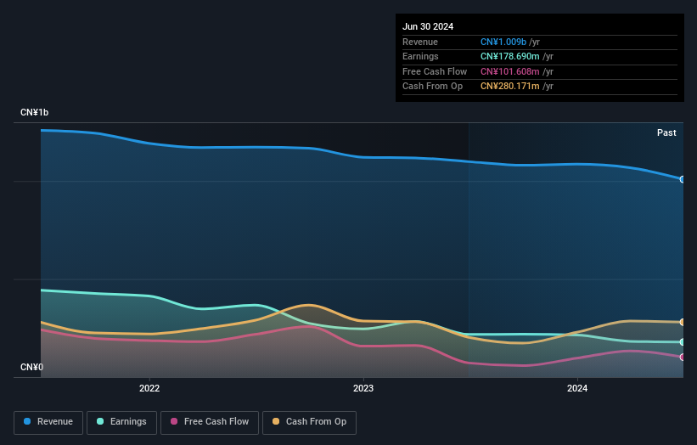
Task: Click the CN¥178.690m earnings value
Action: click(x=510, y=56)
